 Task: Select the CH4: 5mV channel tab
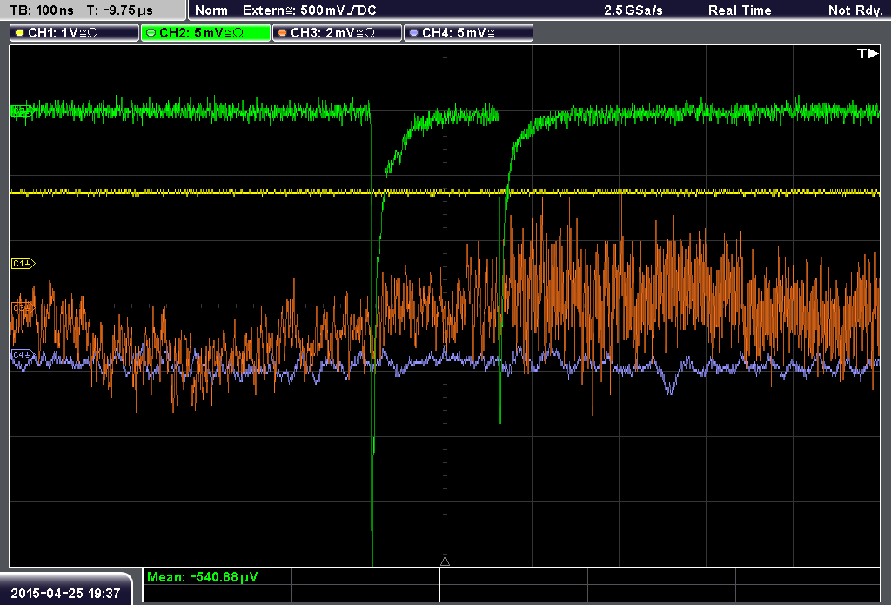468,33
